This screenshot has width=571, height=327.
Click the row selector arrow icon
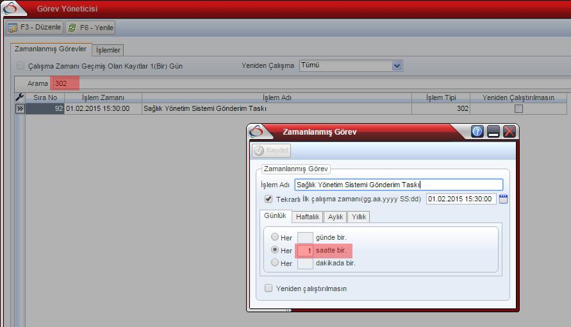[x=20, y=109]
